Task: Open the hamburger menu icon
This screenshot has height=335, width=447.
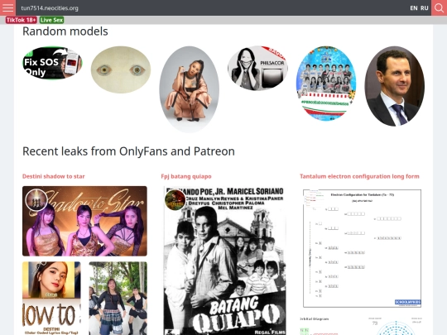Action: point(7,7)
